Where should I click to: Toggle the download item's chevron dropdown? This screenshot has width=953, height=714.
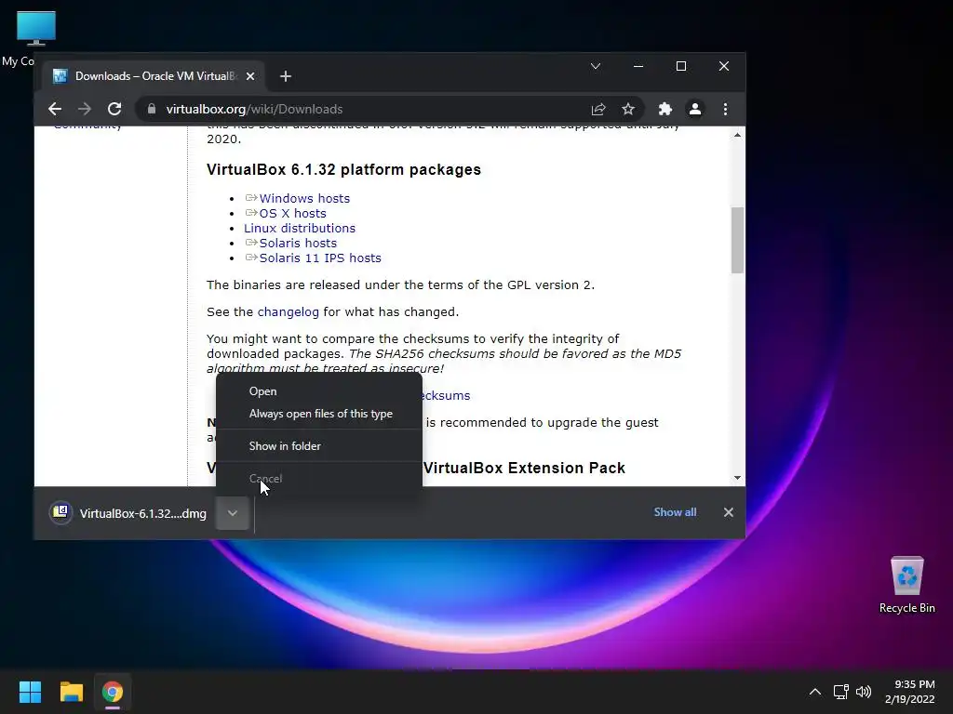click(232, 513)
